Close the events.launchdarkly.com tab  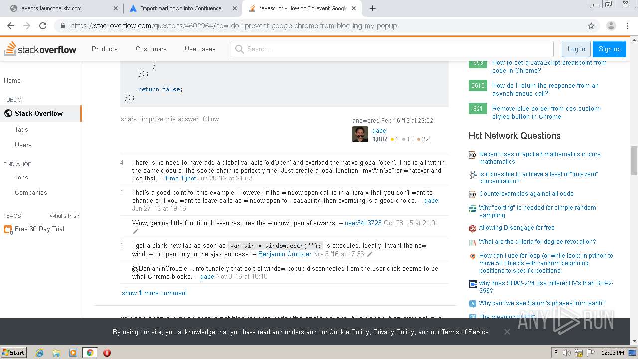tap(116, 8)
